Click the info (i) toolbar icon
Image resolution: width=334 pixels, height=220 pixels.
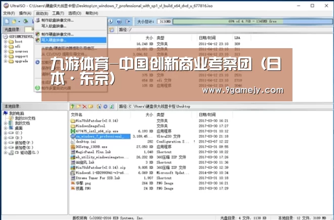(x=111, y=21)
